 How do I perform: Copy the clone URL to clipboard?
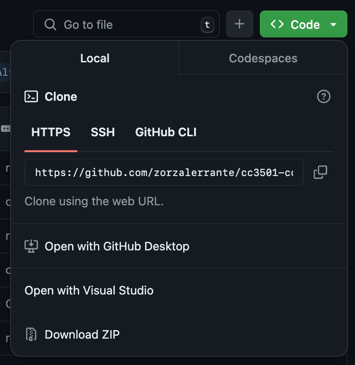pos(320,172)
